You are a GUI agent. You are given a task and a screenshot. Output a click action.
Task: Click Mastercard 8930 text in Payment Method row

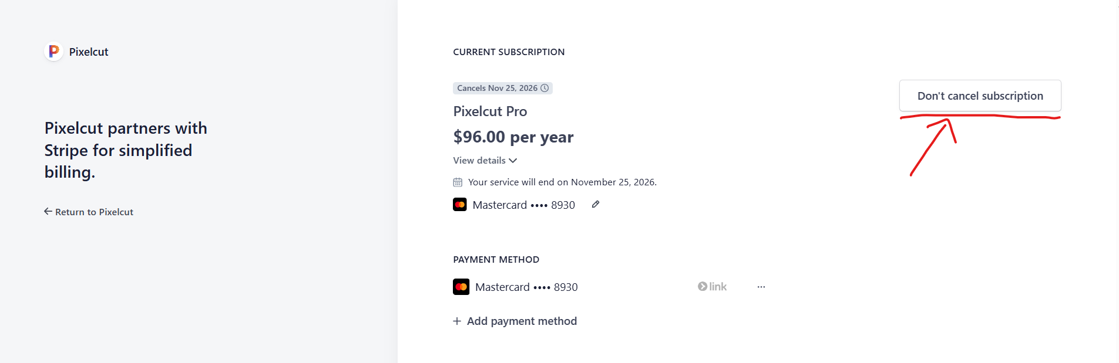[526, 287]
